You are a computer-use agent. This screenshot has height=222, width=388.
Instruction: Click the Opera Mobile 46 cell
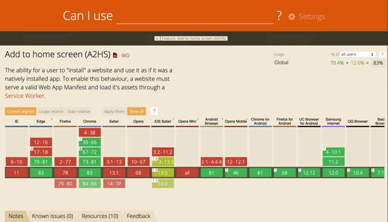236,173
